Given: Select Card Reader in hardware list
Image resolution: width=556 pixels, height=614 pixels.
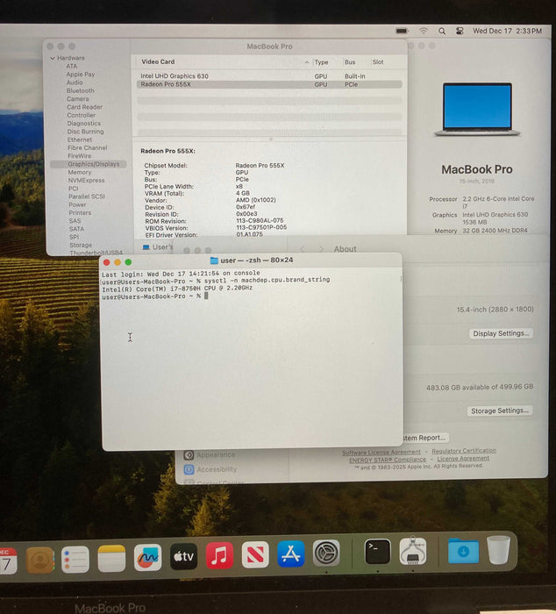Looking at the screenshot, I should click(x=84, y=107).
